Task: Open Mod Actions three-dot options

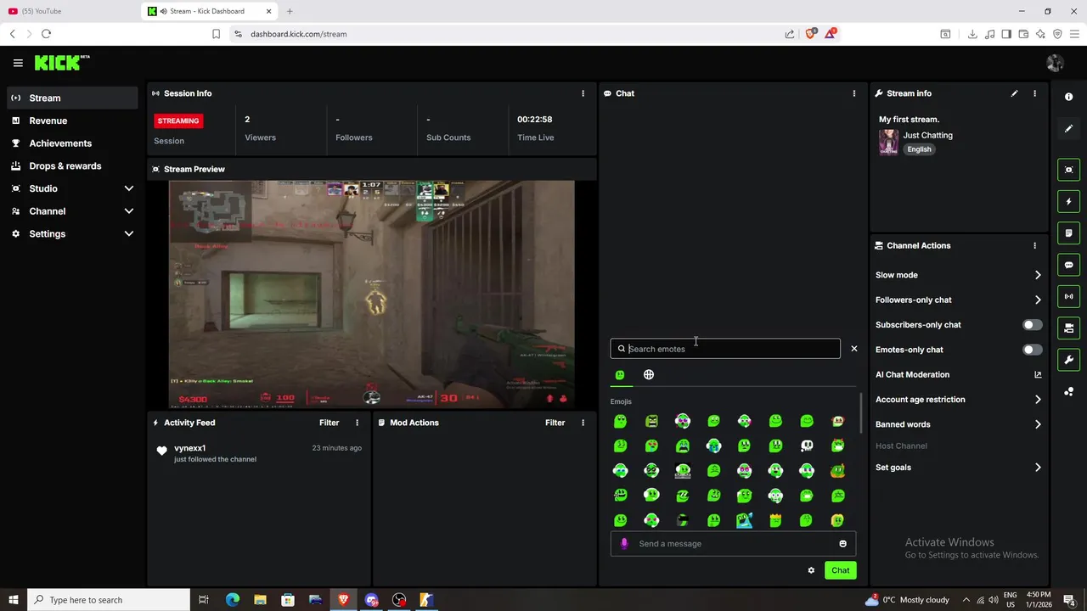Action: [x=583, y=423]
